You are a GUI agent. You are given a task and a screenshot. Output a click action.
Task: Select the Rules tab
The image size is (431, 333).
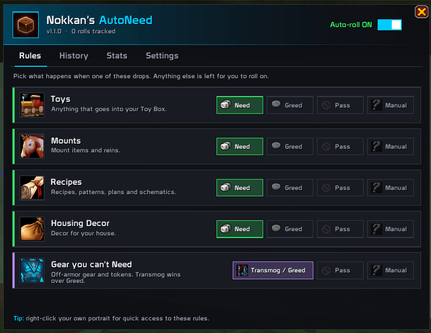click(30, 56)
